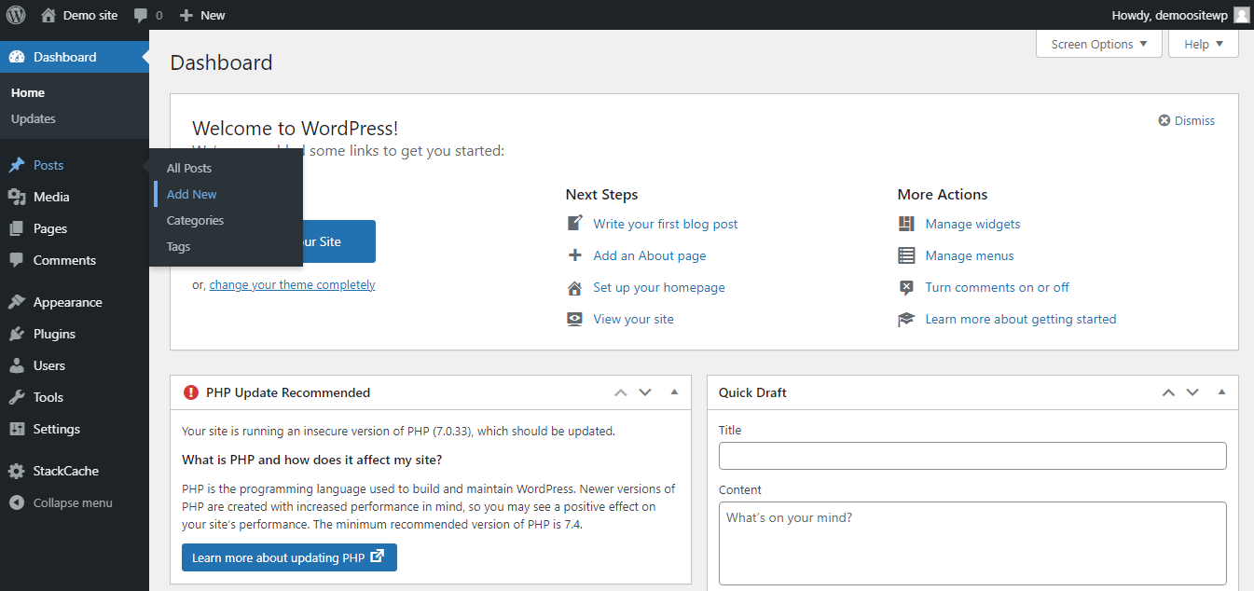Open the comments bubble icon in admin bar
This screenshot has height=591, width=1254.
point(141,15)
